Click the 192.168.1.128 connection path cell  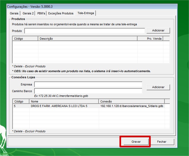pos(131,106)
